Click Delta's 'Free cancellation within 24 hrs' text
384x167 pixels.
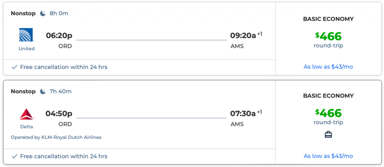click(64, 156)
